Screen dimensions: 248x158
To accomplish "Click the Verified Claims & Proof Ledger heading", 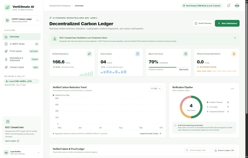I will 69,149.
